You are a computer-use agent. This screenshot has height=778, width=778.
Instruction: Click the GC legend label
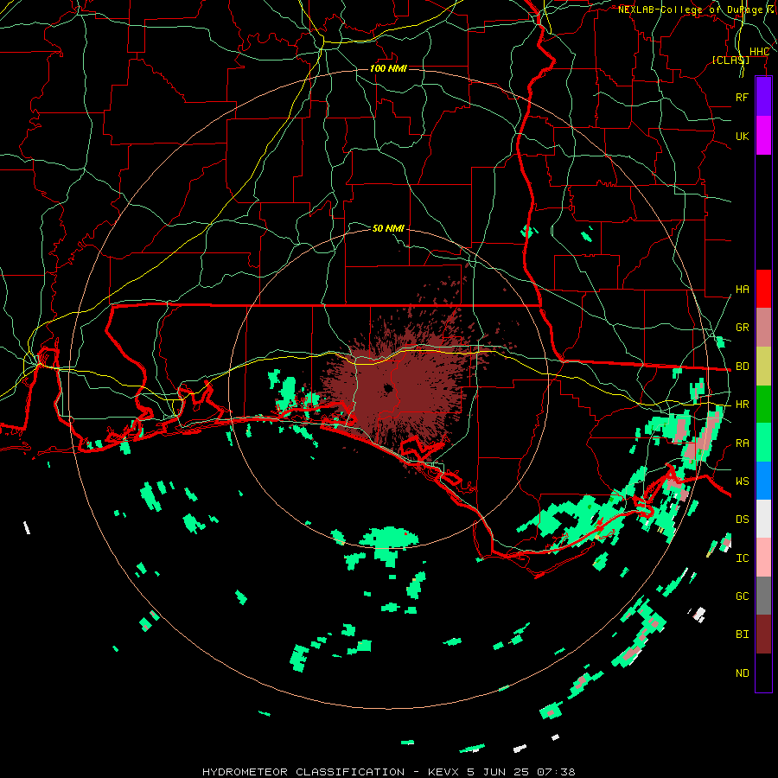click(x=743, y=596)
